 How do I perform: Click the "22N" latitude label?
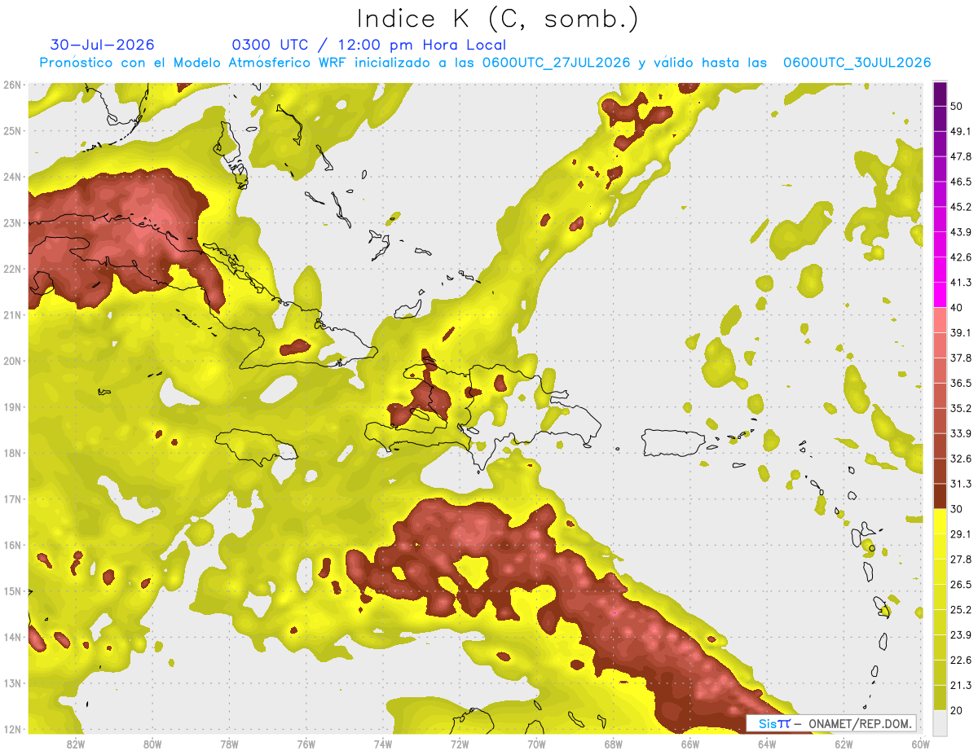[x=12, y=269]
